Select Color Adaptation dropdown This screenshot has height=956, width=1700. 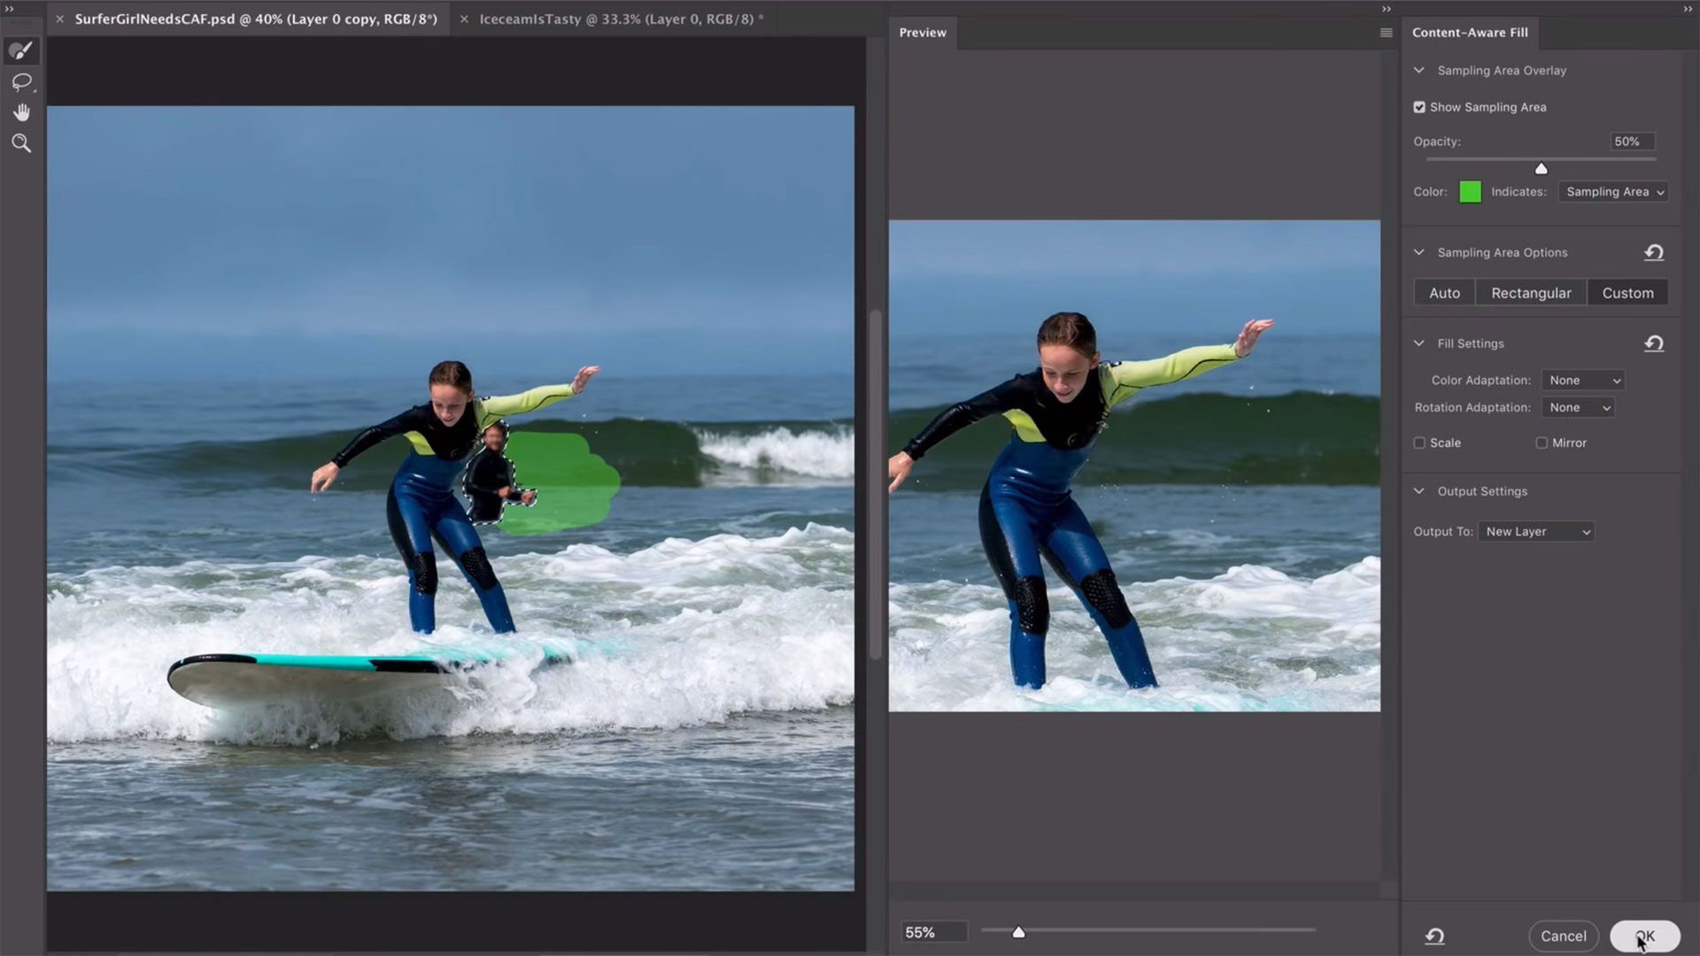click(x=1582, y=380)
